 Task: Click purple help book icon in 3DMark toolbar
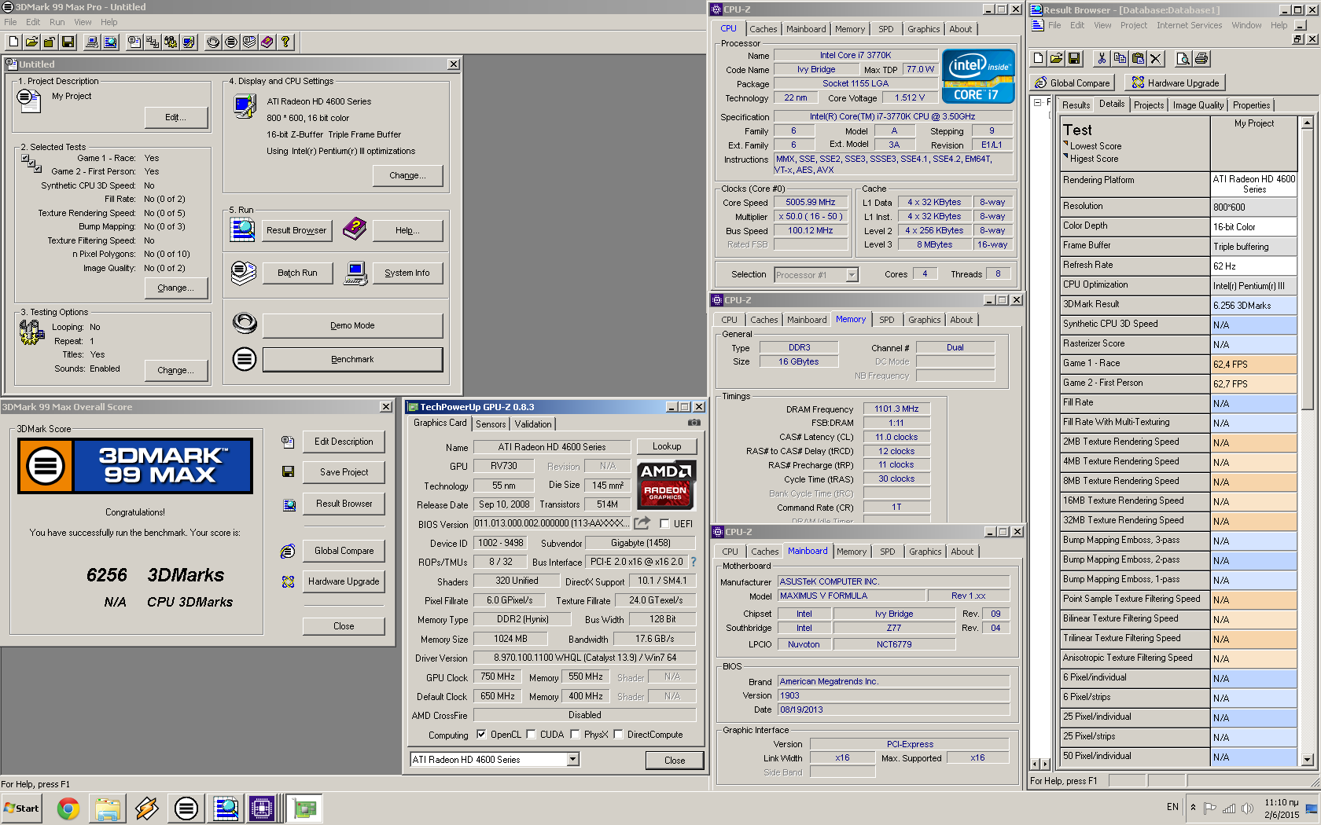(x=267, y=42)
